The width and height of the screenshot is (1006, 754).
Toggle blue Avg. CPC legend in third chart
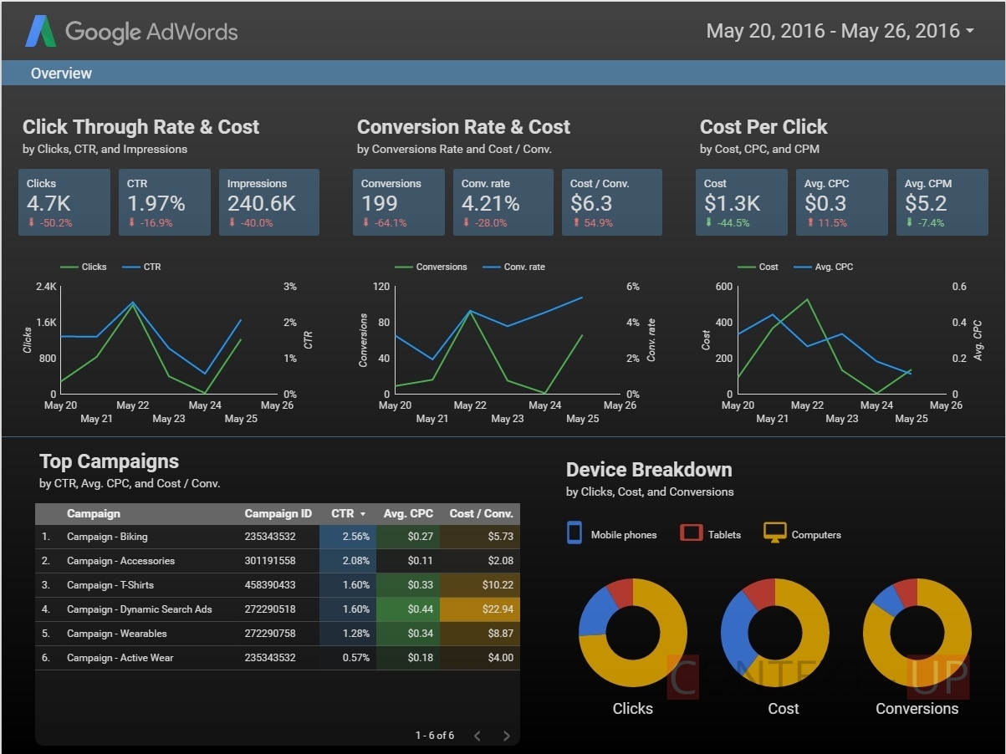(823, 267)
